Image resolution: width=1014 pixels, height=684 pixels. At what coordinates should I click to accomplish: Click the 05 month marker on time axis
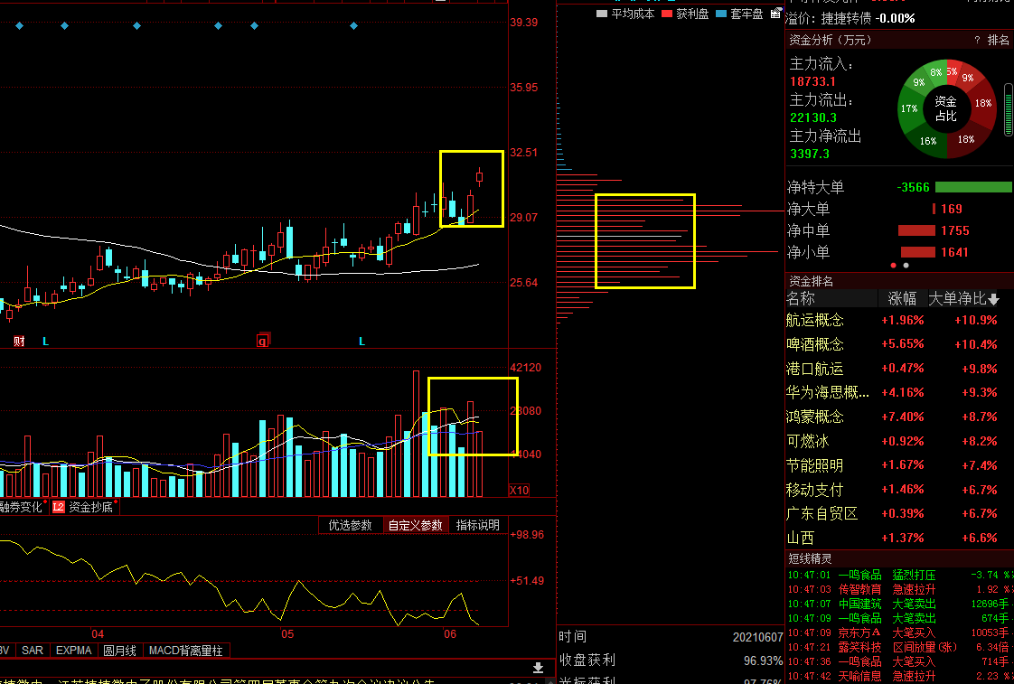pos(287,634)
